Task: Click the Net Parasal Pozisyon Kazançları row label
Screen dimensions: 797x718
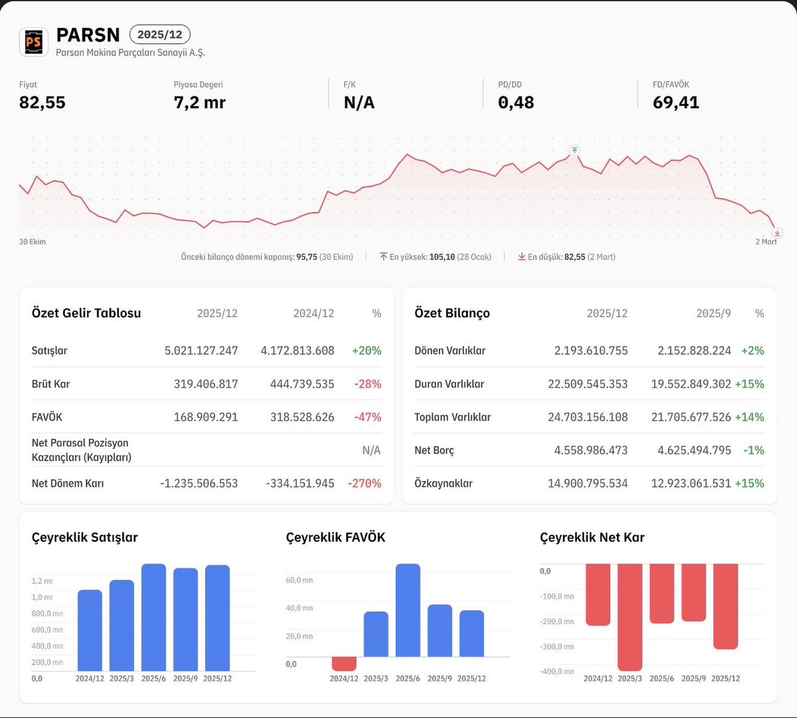Action: coord(82,450)
